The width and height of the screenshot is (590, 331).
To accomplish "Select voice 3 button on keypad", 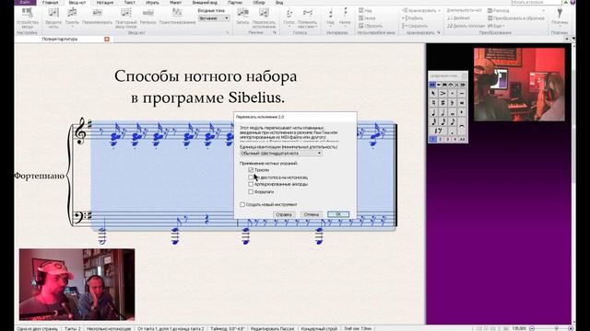I will click(x=447, y=139).
